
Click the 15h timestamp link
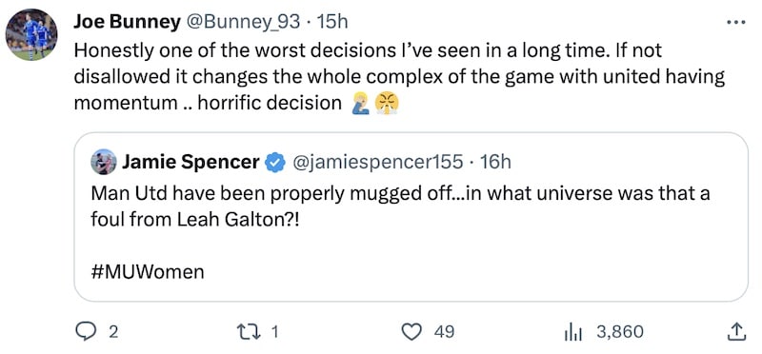[331, 22]
